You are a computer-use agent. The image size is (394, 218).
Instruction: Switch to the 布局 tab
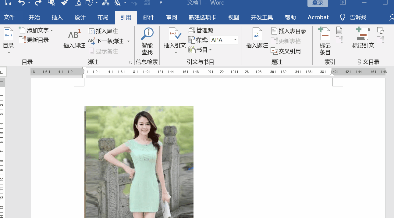pyautogui.click(x=103, y=17)
